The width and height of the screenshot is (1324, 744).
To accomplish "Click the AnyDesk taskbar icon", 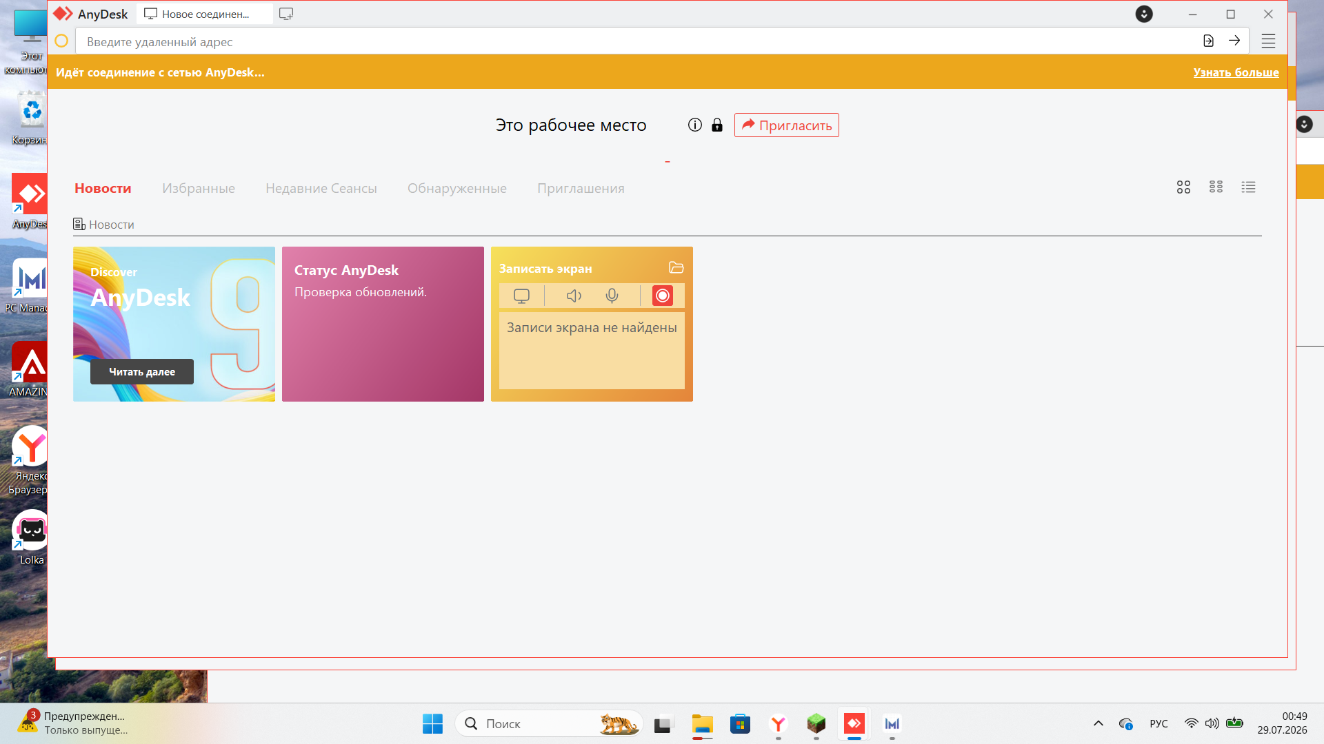I will coord(854,724).
